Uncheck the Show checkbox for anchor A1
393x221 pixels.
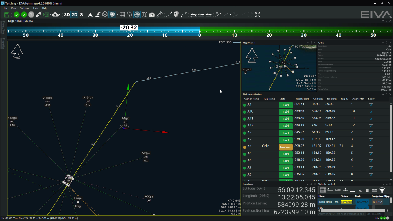click(x=371, y=105)
